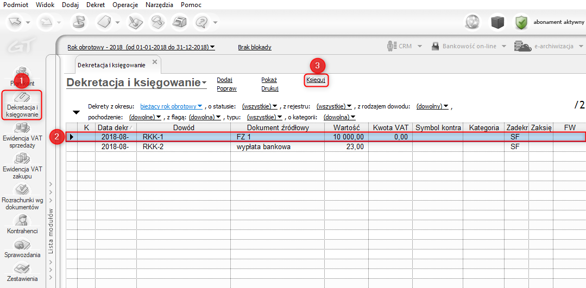Open typ (wszystkie) filter dropdown
Screen dimensions: 586x288
(x=264, y=117)
